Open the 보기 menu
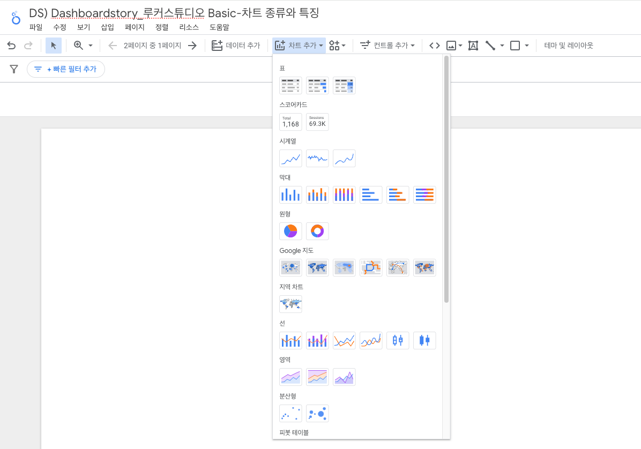The image size is (641, 449). (84, 27)
